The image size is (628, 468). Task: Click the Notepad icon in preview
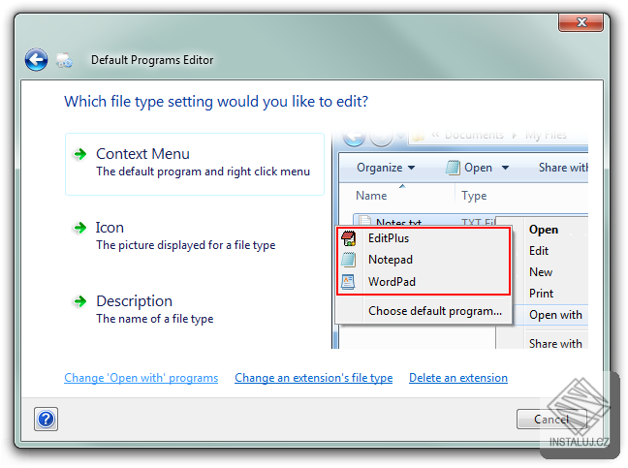pyautogui.click(x=349, y=260)
